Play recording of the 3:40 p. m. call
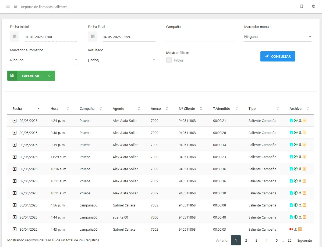This screenshot has height=247, width=322. 296,133
